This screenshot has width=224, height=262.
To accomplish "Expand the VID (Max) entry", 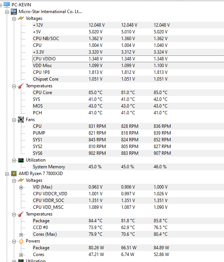I will tap(21, 187).
